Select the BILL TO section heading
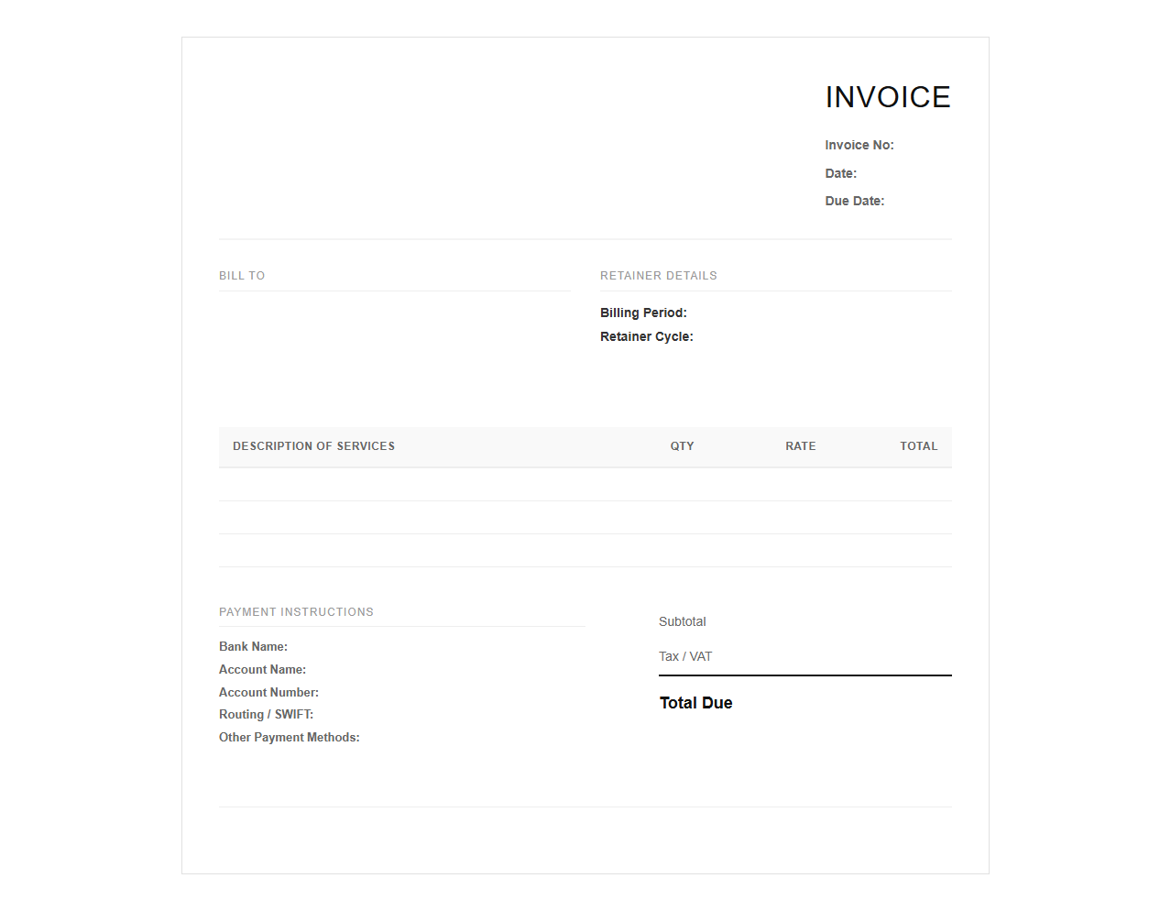Image resolution: width=1171 pixels, height=911 pixels. click(x=242, y=276)
